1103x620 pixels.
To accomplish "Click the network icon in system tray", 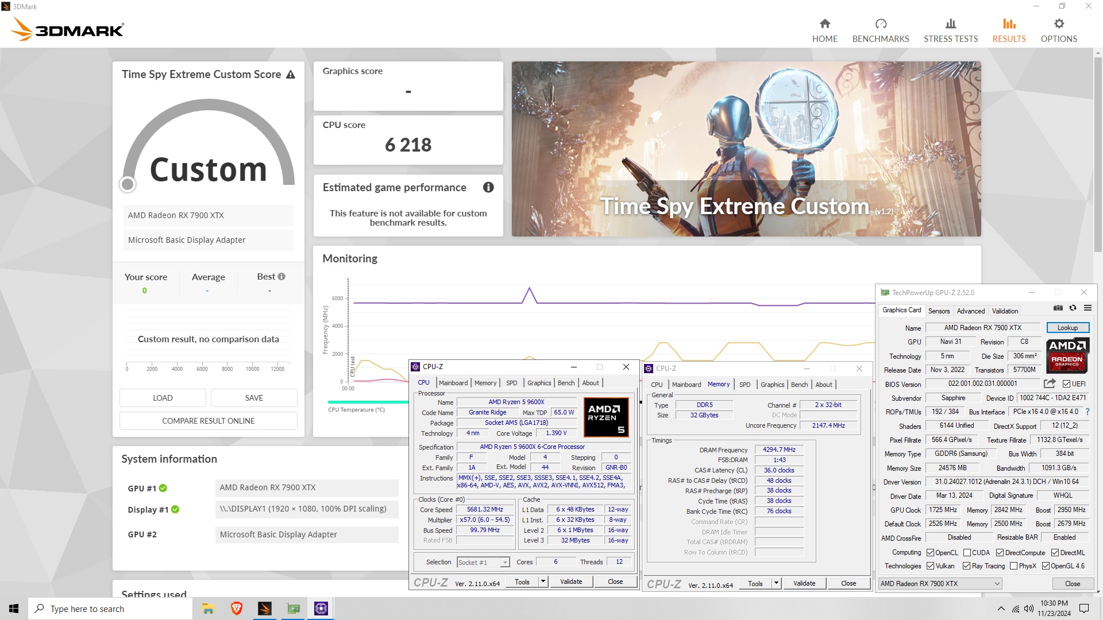I will tap(1015, 609).
